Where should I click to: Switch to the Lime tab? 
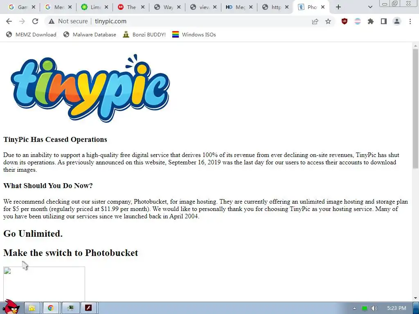91,7
